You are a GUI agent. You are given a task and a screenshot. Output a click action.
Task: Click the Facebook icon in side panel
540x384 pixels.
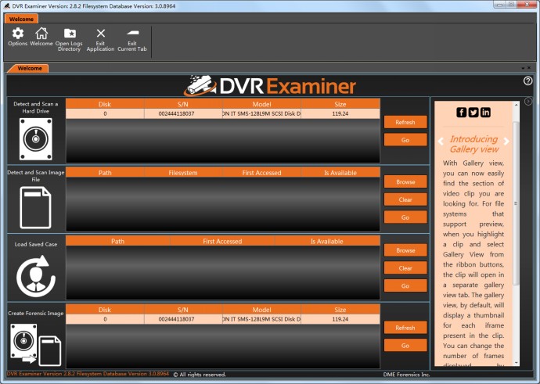click(x=462, y=112)
